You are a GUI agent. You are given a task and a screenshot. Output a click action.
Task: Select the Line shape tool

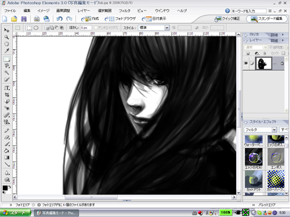7,164
